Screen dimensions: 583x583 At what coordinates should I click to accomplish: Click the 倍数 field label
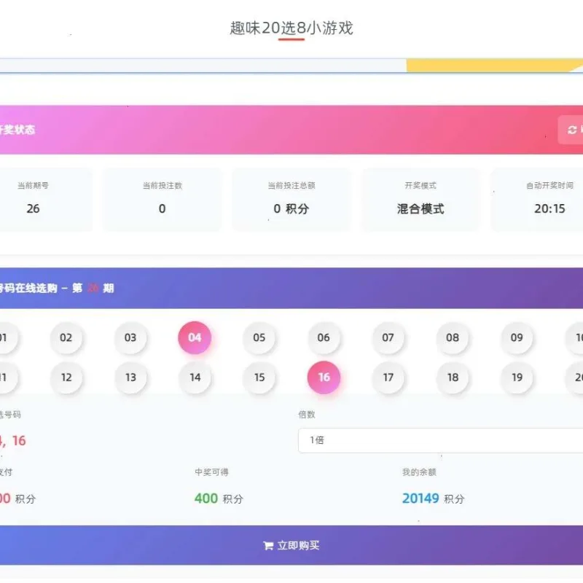[307, 415]
